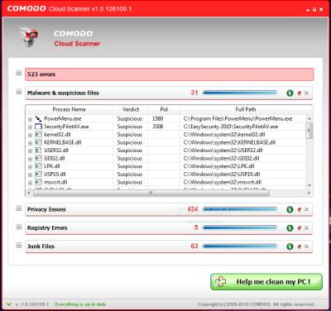Click the green action icon for Junk Files
This screenshot has width=331, height=311.
coord(290,246)
